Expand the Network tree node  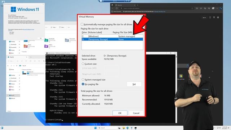(x=8, y=98)
